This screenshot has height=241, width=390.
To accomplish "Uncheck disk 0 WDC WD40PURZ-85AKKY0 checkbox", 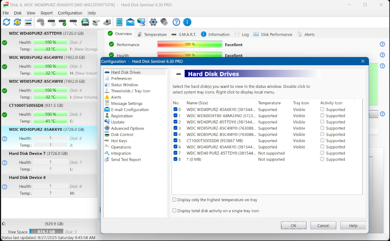I will pos(175,109).
